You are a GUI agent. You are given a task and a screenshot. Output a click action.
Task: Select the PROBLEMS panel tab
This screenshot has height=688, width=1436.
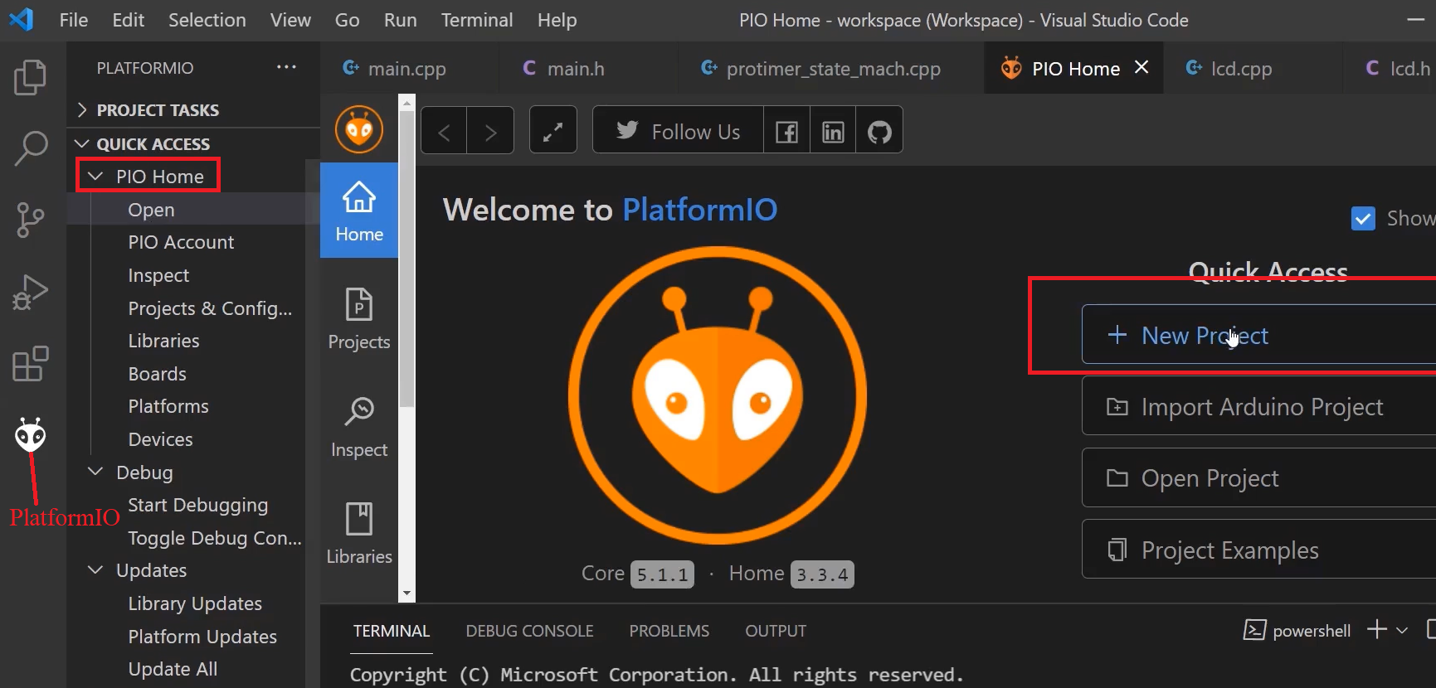[669, 631]
